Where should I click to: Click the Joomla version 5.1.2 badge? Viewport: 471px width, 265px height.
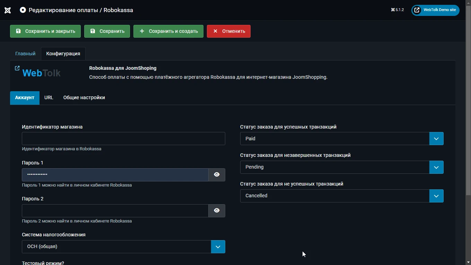(397, 10)
